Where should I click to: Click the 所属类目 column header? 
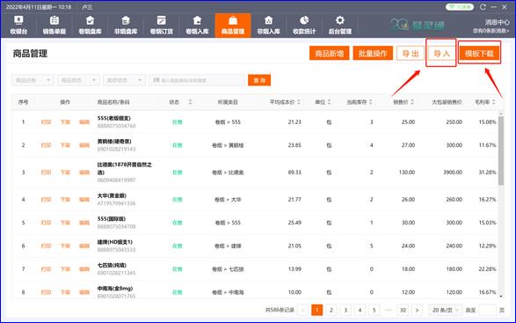(x=228, y=102)
